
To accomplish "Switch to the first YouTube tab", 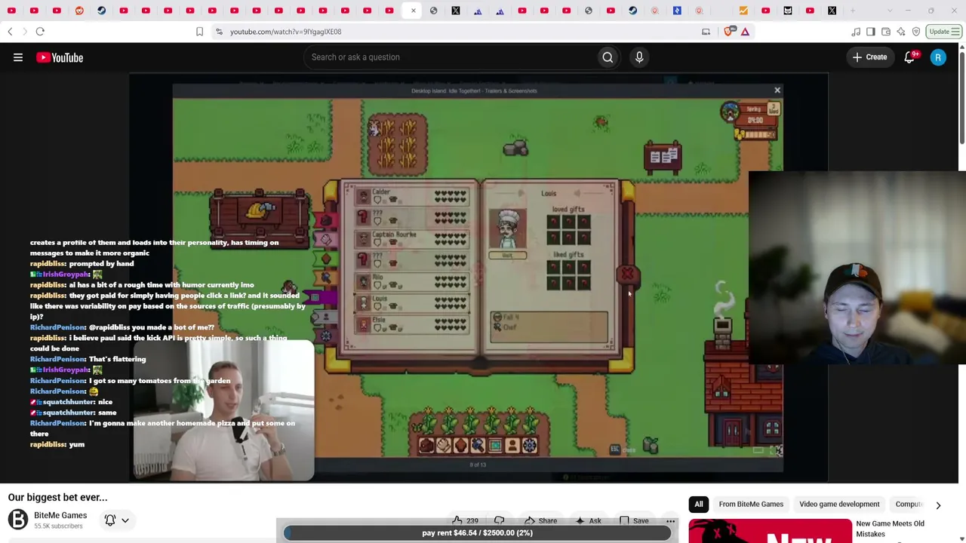I will click(11, 11).
